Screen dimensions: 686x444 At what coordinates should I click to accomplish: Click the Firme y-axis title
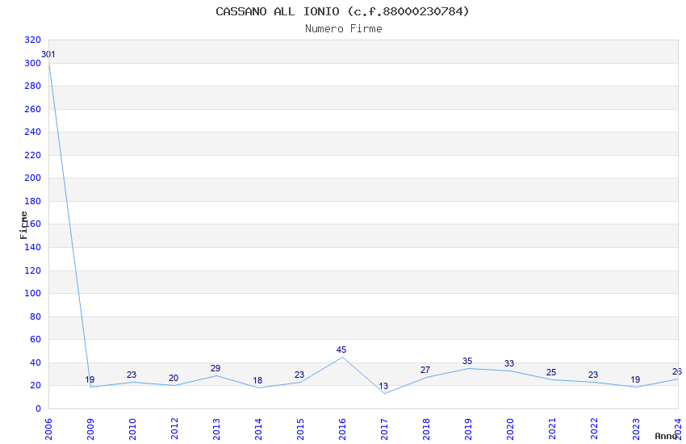click(x=23, y=225)
